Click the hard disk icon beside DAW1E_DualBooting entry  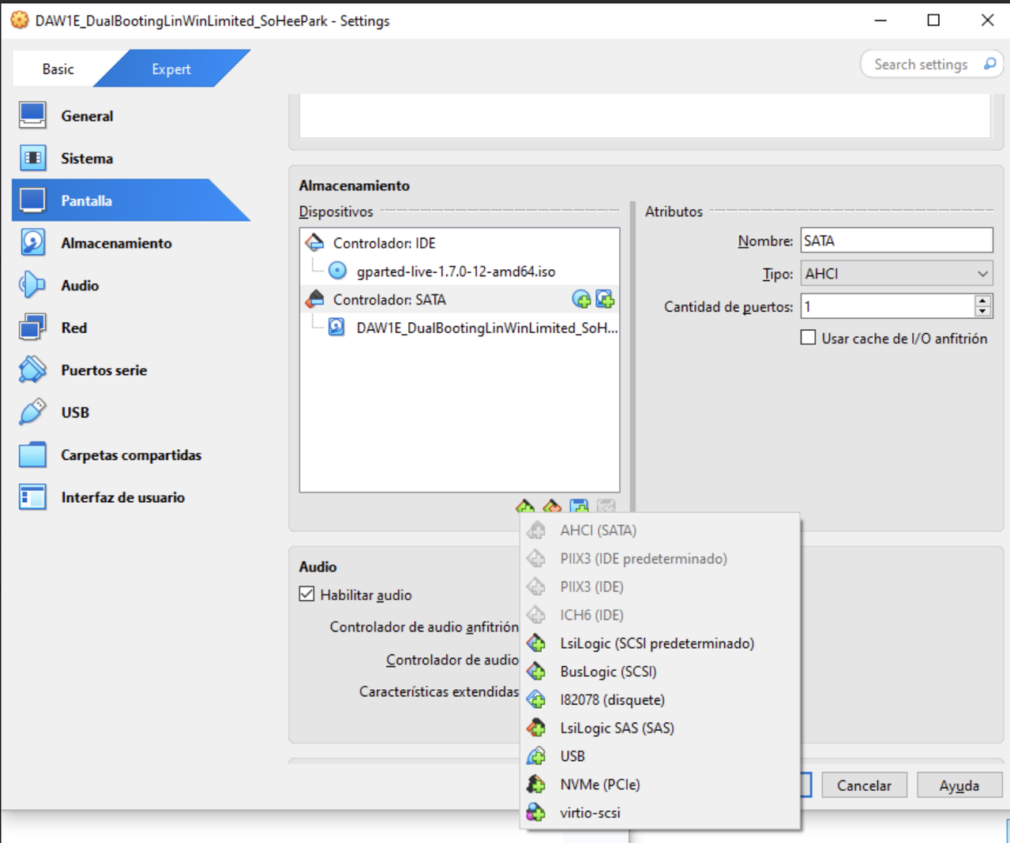click(x=336, y=327)
